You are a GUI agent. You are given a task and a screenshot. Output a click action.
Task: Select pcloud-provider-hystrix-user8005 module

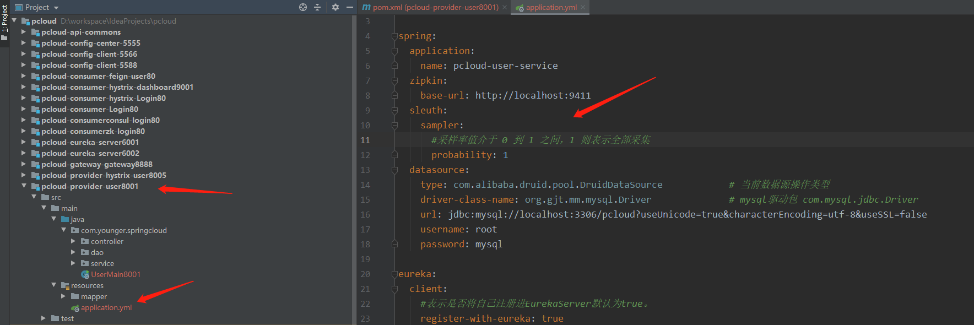point(104,175)
